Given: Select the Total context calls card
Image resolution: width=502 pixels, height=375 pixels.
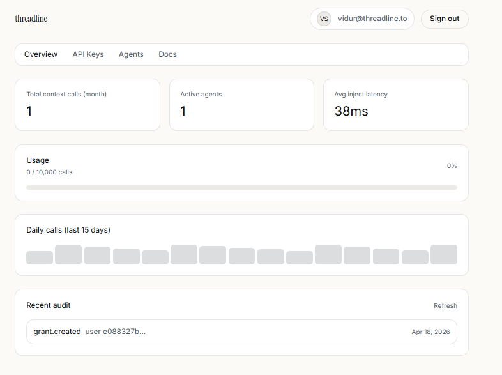Looking at the screenshot, I should [87, 105].
